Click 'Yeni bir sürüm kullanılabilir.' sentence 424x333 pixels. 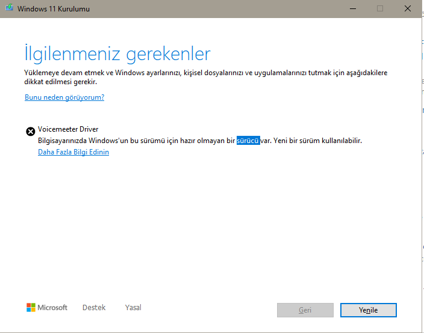[317, 141]
